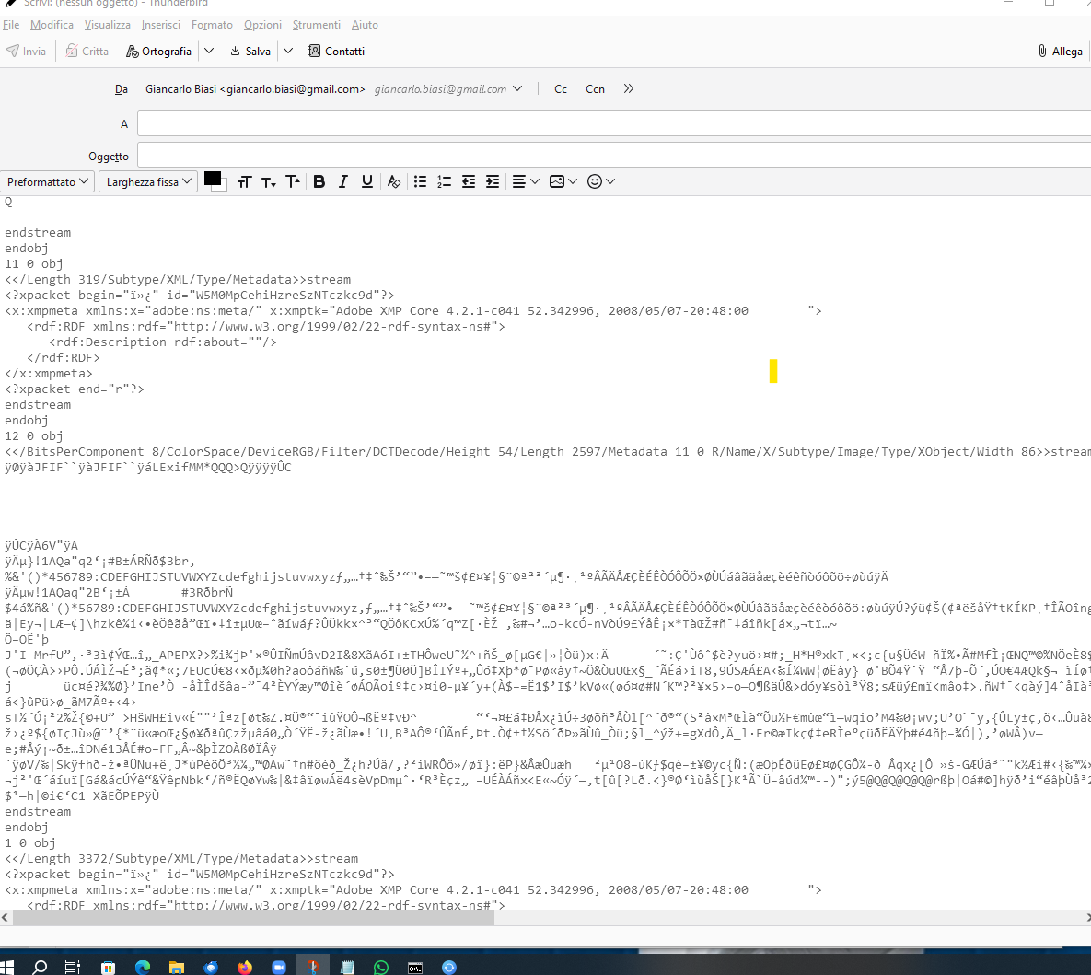Open the Strumenti menu
The width and height of the screenshot is (1091, 975).
[x=317, y=25]
